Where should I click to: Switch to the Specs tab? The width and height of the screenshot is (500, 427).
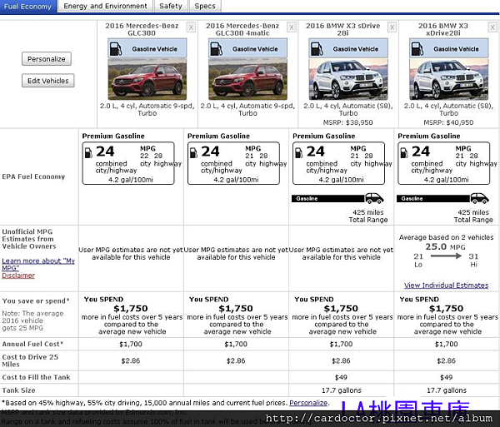point(205,6)
